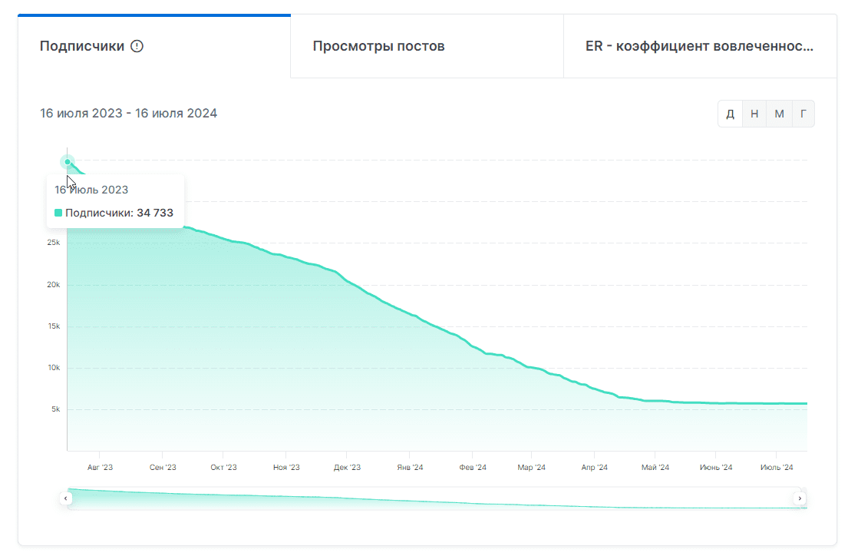Click the "Дек '23" axis label
This screenshot has width=848, height=556.
click(348, 466)
